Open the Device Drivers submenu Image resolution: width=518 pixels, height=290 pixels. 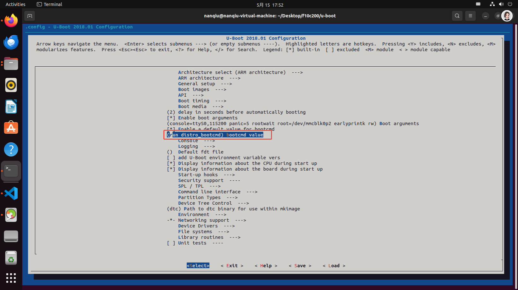pos(206,226)
